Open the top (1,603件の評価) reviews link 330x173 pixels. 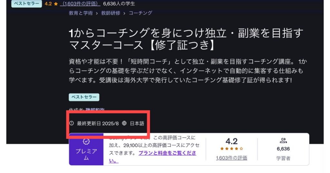coord(80,4)
